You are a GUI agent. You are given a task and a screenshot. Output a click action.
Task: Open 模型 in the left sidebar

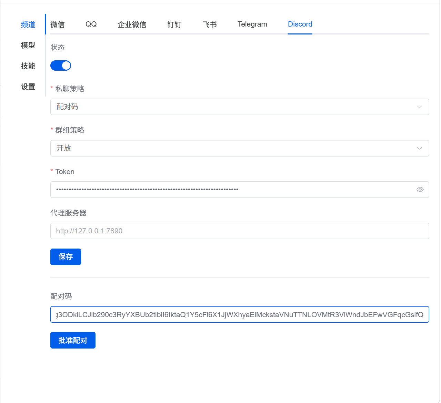[x=28, y=45]
